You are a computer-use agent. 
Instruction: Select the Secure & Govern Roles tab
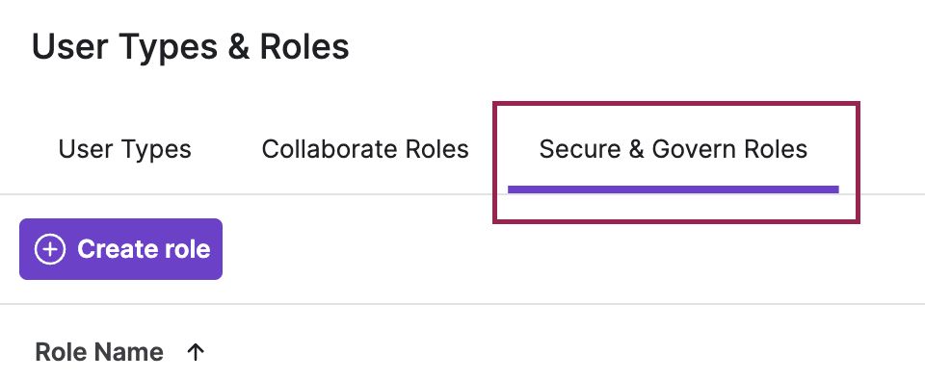point(674,149)
